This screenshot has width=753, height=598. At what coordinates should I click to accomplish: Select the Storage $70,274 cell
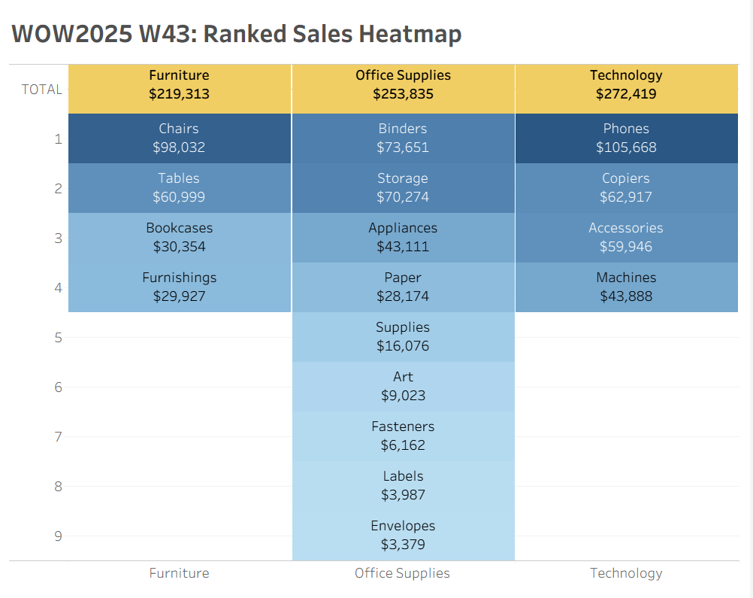coord(403,188)
